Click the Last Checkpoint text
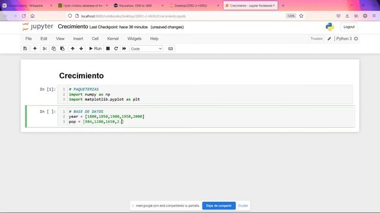 point(119,27)
